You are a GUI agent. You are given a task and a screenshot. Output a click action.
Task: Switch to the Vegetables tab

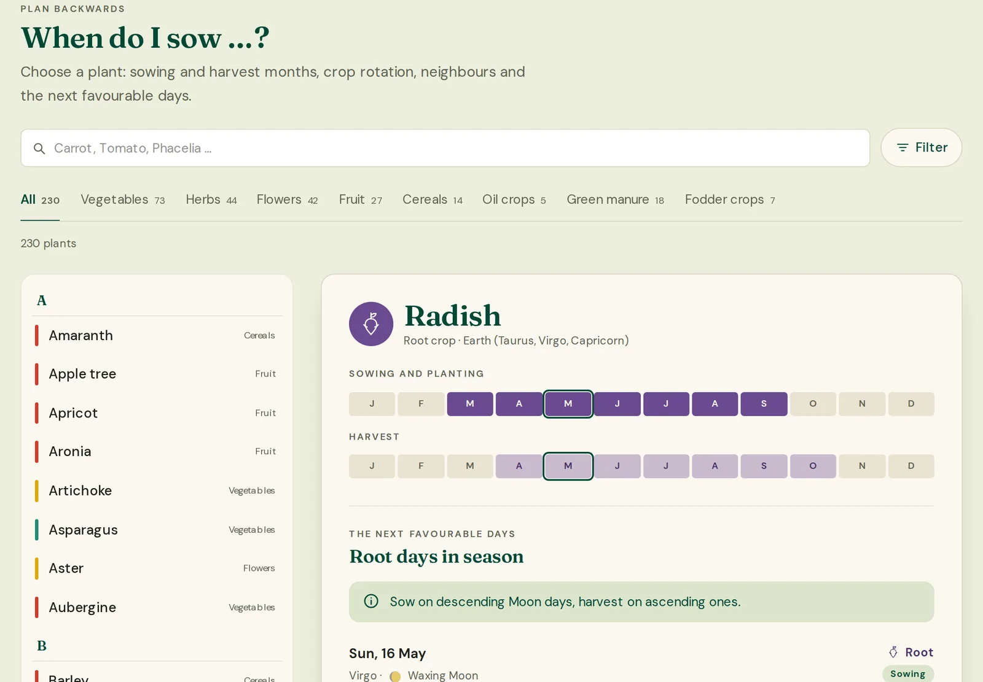(x=123, y=200)
